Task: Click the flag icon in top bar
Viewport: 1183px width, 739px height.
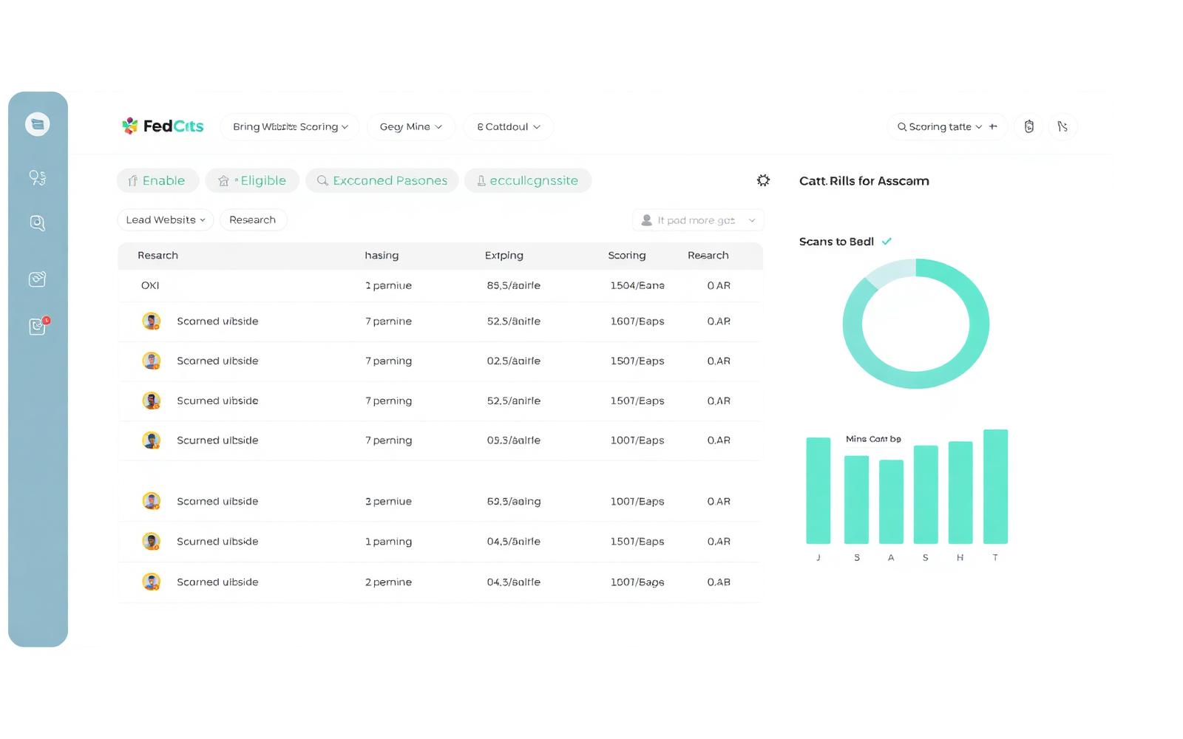Action: coord(1062,126)
